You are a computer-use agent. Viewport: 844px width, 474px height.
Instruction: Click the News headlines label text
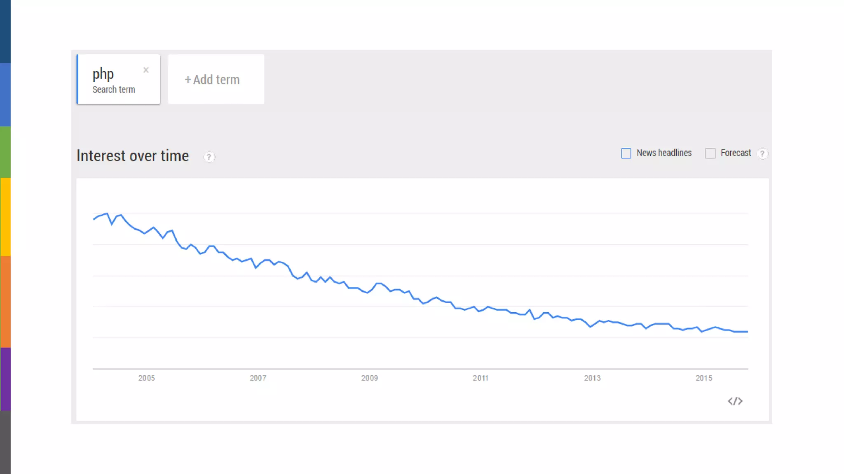664,153
